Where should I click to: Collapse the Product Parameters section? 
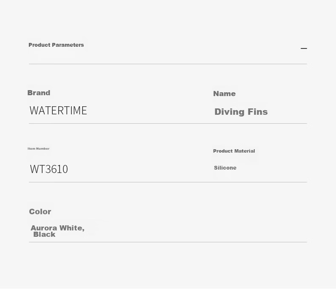point(304,48)
